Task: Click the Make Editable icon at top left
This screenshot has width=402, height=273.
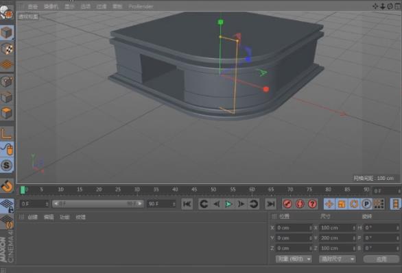Action: point(7,12)
